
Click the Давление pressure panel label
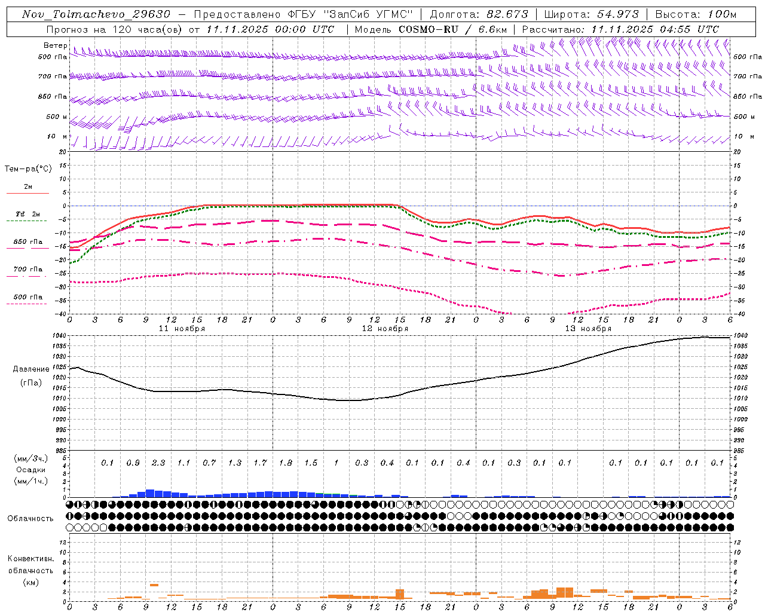coord(31,369)
